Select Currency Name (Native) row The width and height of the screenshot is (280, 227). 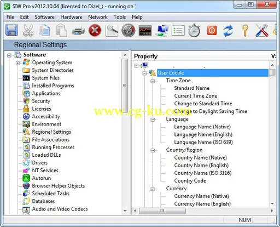tap(202, 196)
